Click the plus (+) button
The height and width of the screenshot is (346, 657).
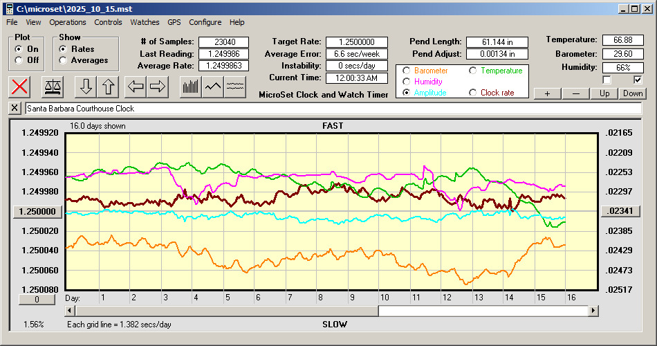click(x=547, y=93)
